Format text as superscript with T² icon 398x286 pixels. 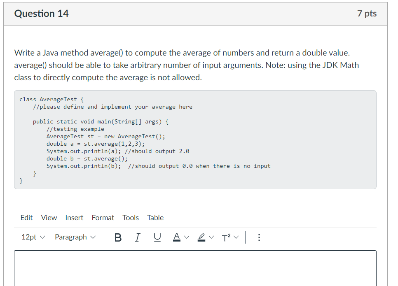click(226, 237)
